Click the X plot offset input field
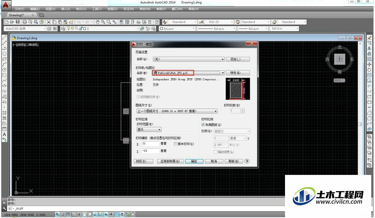The width and height of the screenshot is (375, 218). point(150,144)
